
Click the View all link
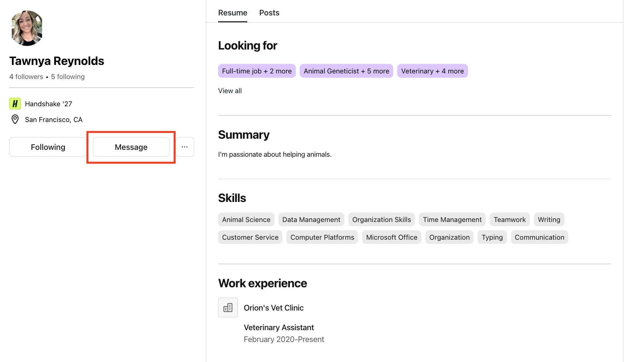click(230, 91)
